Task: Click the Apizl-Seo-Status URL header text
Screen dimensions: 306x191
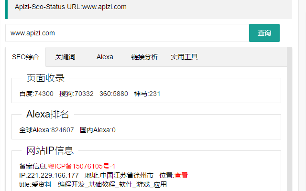Action: pyautogui.click(x=71, y=7)
